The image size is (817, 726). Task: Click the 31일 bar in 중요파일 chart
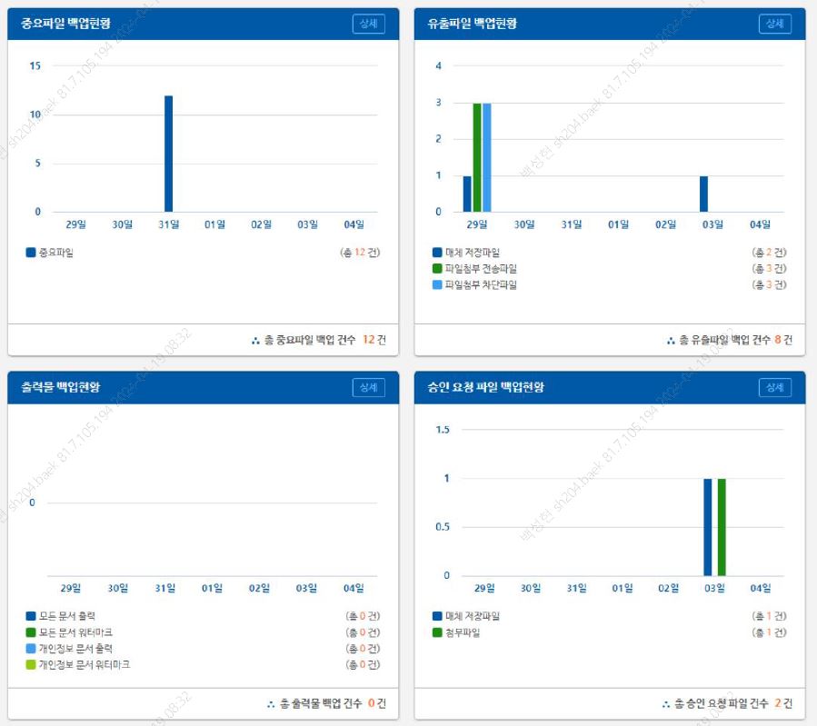pyautogui.click(x=168, y=154)
